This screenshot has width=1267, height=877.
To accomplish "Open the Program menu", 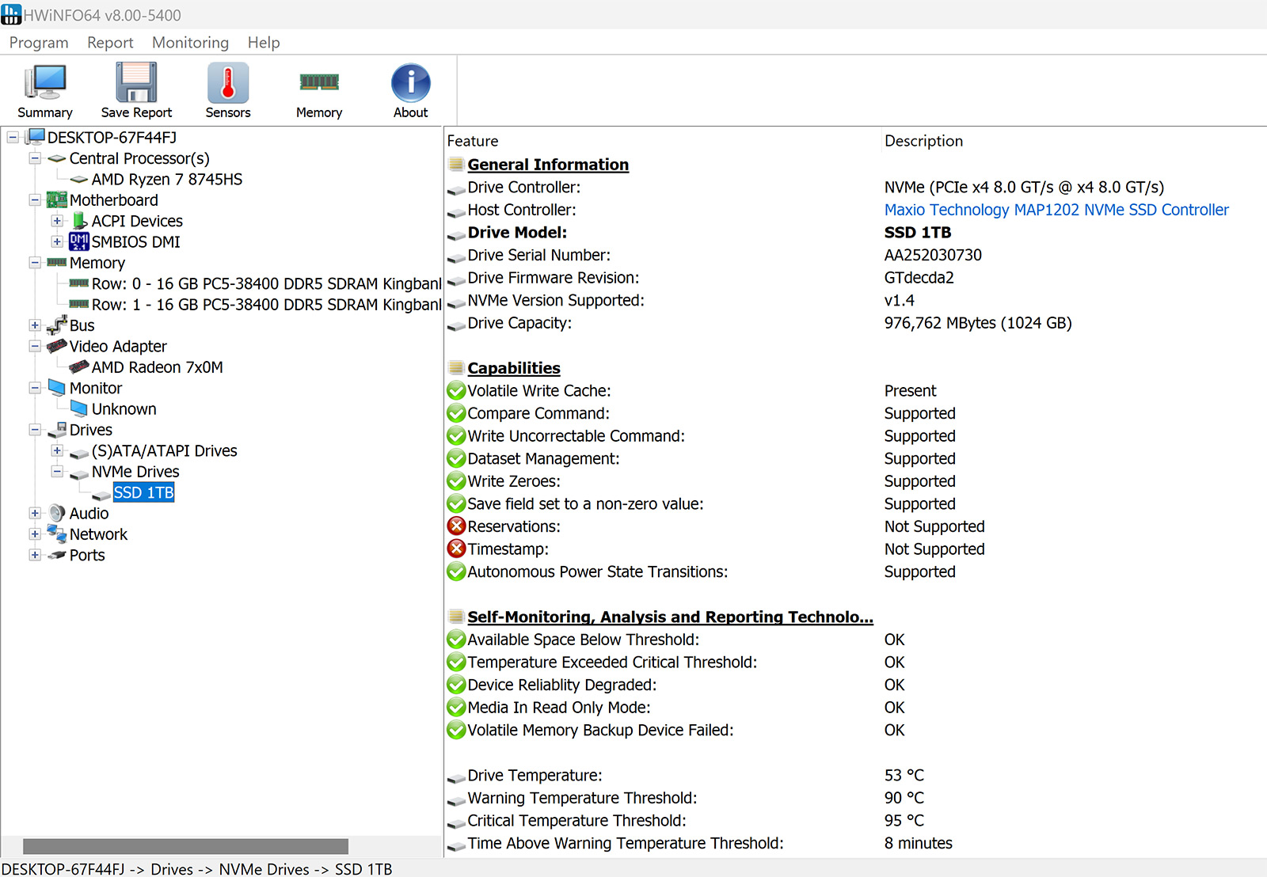I will (39, 43).
